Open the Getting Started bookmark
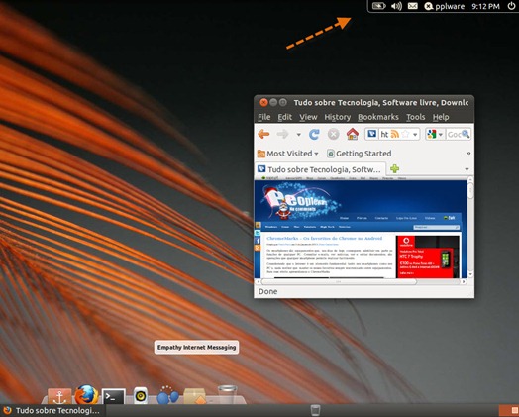The image size is (519, 417). (359, 154)
